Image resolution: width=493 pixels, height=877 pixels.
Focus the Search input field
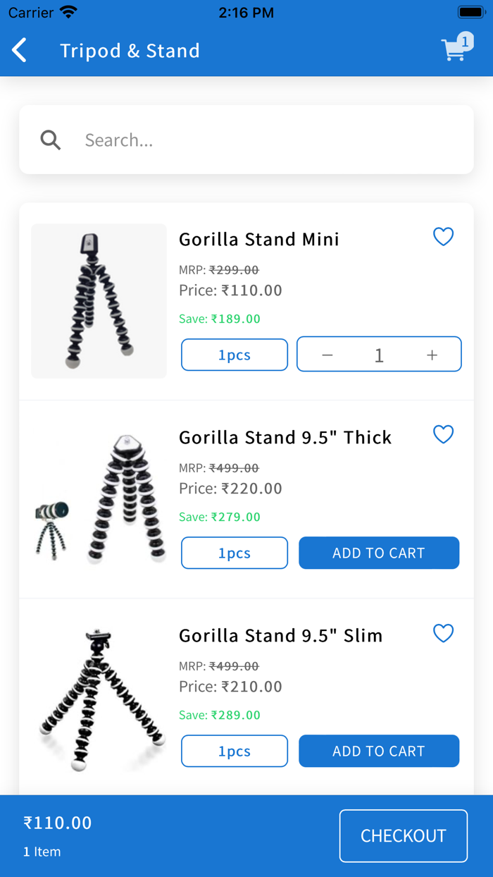coord(268,140)
